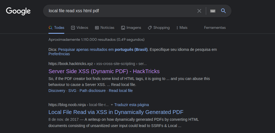Image resolution: width=275 pixels, height=133 pixels.
Task: Switch to the Imagens tab
Action: [131, 28]
